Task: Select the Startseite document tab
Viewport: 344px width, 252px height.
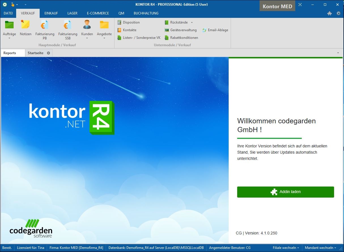Action: point(36,53)
